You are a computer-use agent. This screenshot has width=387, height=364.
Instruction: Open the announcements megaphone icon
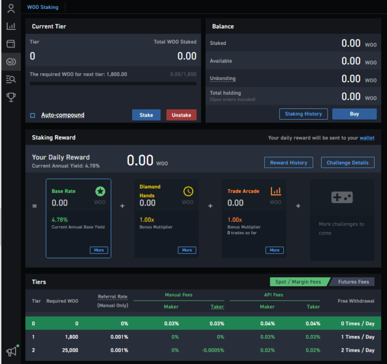(11, 351)
